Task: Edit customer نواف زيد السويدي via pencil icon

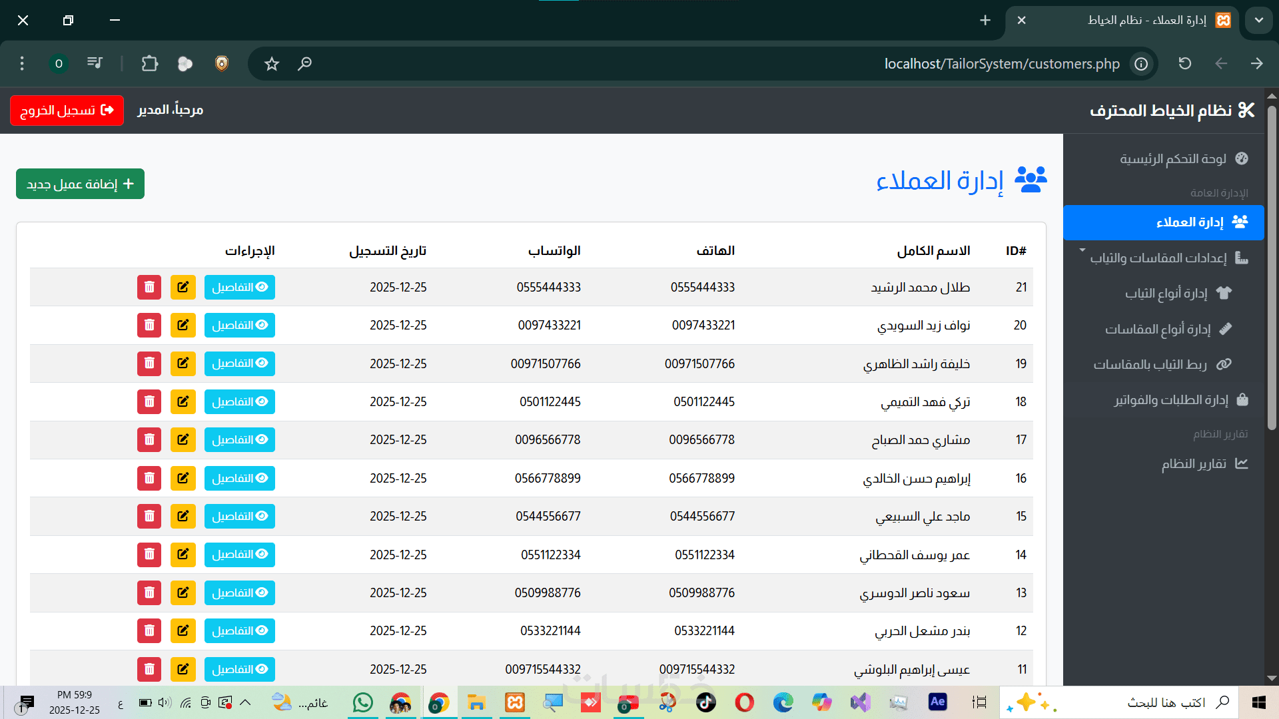Action: pyautogui.click(x=183, y=325)
